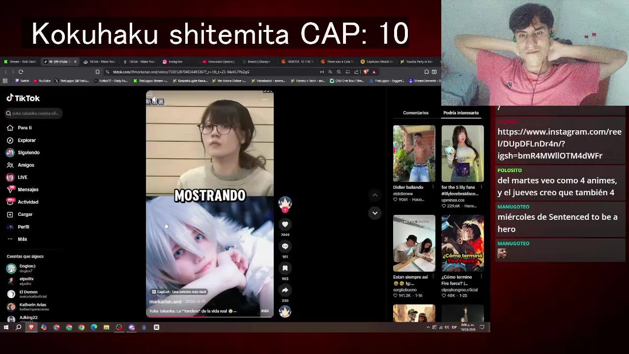
Task: Open Cómo terminó Fire Force thumbnail
Action: pos(462,243)
